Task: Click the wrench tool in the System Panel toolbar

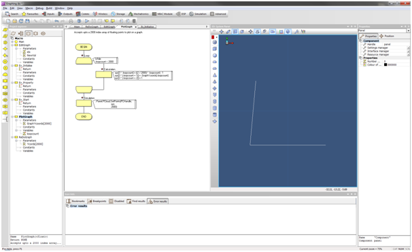Action: pos(296,32)
